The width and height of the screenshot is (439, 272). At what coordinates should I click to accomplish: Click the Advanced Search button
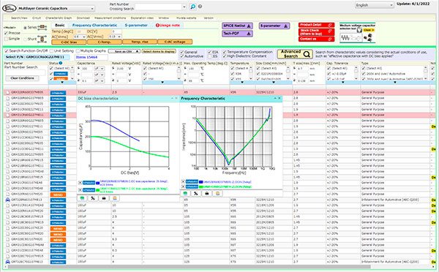point(295,54)
